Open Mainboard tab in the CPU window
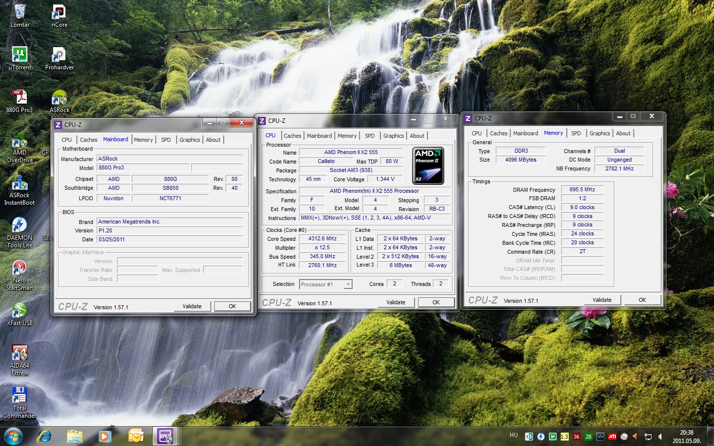The width and height of the screenshot is (714, 446). [x=319, y=136]
